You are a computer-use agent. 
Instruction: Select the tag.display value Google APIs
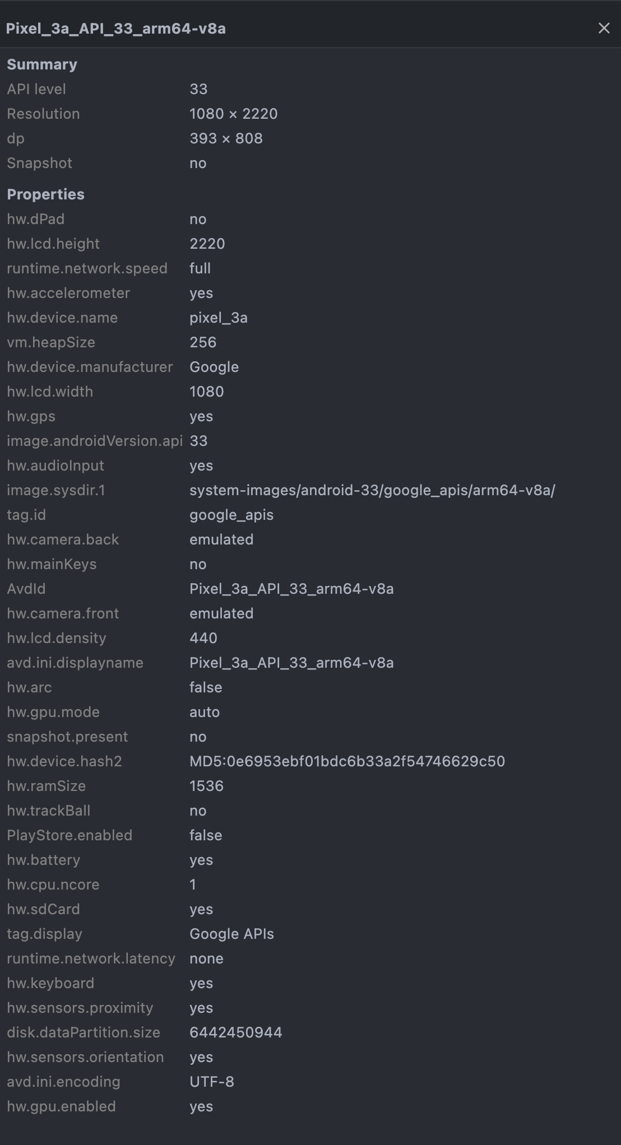pyautogui.click(x=232, y=933)
